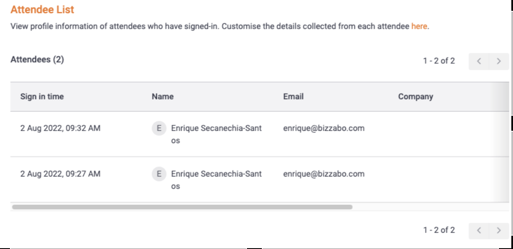513x249 pixels.
Task: Click the attendee name in the 09:27 AM row
Action: [x=216, y=180]
